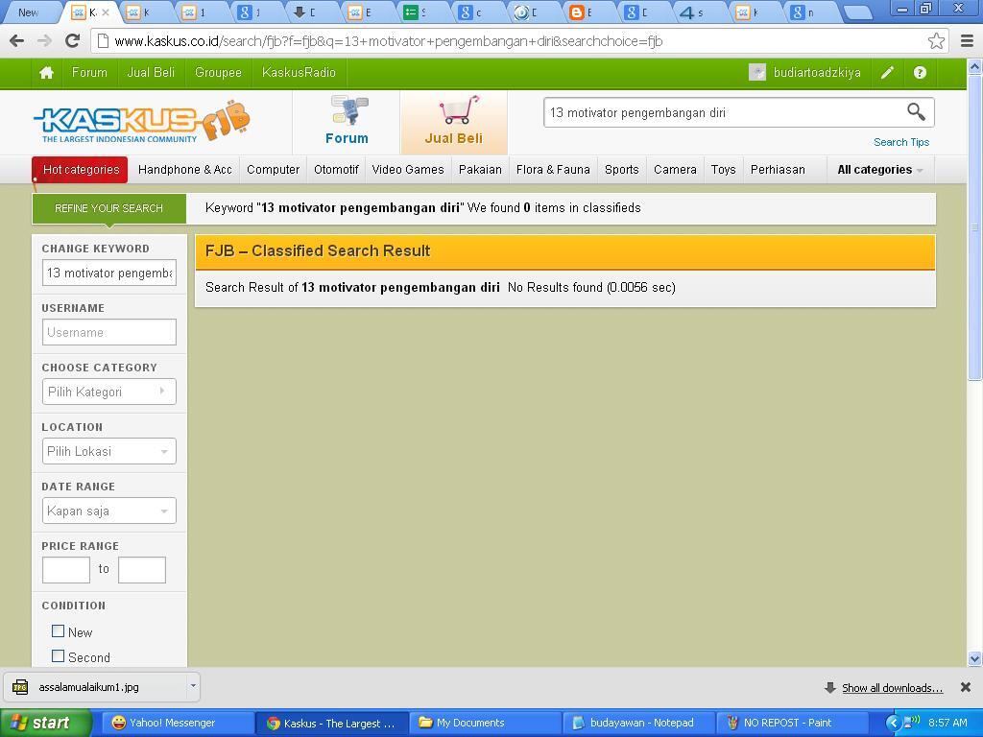Viewport: 983px width, 737px height.
Task: Click the minimum price input box
Action: pyautogui.click(x=66, y=570)
